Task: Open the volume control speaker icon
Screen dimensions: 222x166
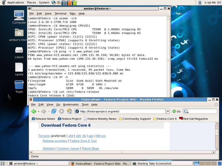Action: (x=219, y=3)
